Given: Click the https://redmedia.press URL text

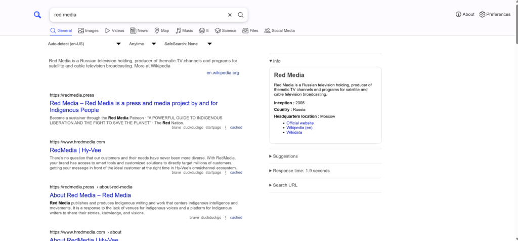Looking at the screenshot, I should (x=72, y=95).
